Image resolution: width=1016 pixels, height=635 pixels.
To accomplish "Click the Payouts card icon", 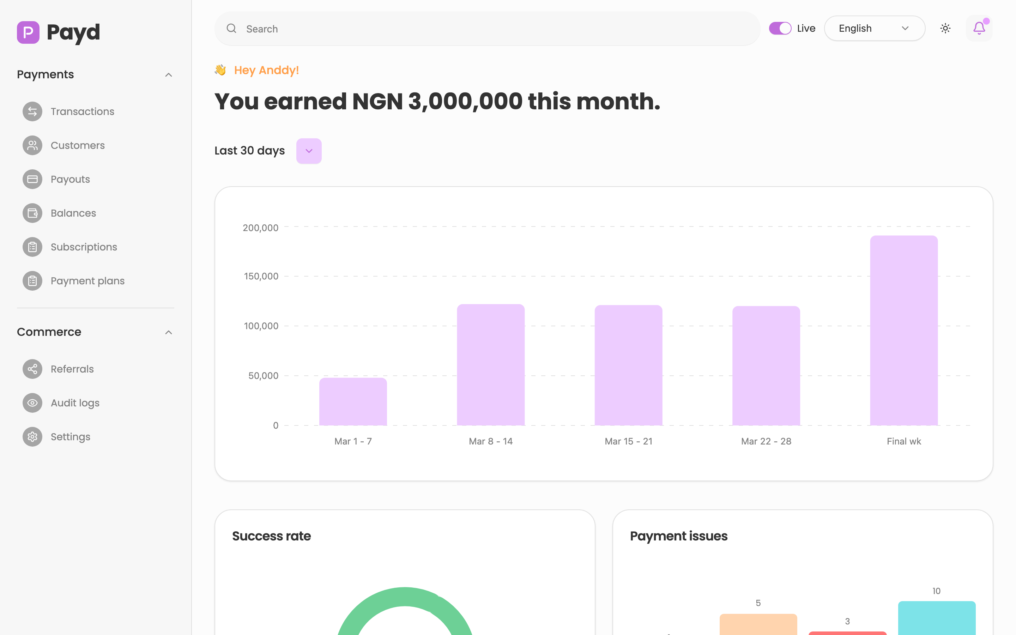I will coord(32,179).
